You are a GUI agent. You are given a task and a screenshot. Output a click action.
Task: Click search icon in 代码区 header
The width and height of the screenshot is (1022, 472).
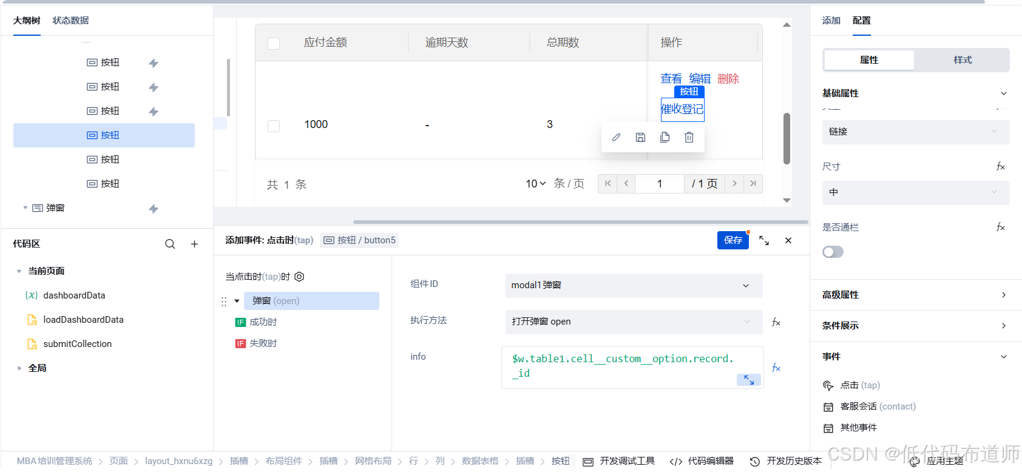[170, 244]
